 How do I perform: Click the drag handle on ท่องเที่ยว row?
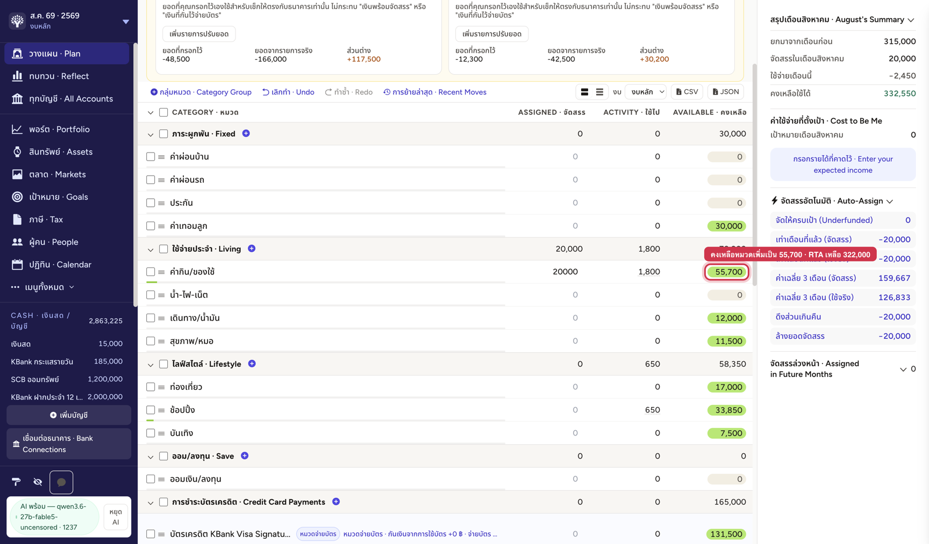(x=161, y=387)
